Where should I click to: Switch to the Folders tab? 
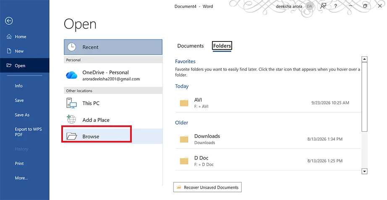pyautogui.click(x=222, y=46)
